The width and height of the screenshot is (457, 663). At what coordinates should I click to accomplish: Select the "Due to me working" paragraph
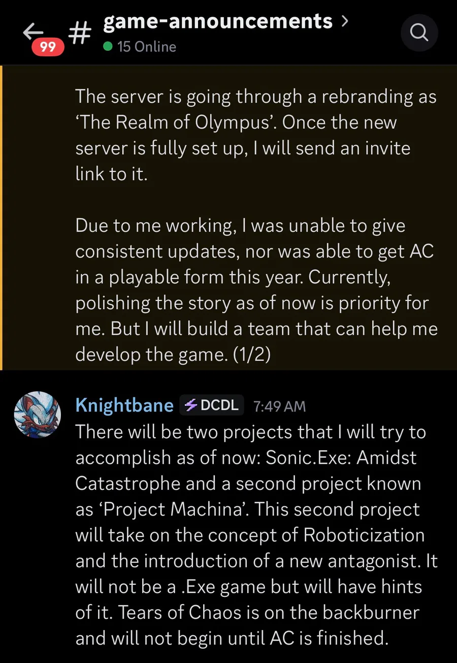[x=254, y=290]
